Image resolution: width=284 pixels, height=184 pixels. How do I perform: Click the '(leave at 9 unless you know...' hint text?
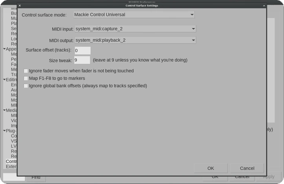click(x=140, y=60)
